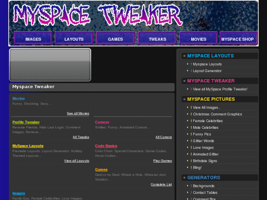Click the MYSPACE TWEAKER sidebar heading
The width and height of the screenshot is (267, 200).
click(x=211, y=81)
